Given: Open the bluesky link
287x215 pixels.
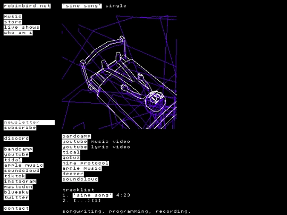Looking at the screenshot, I should click(16, 192).
